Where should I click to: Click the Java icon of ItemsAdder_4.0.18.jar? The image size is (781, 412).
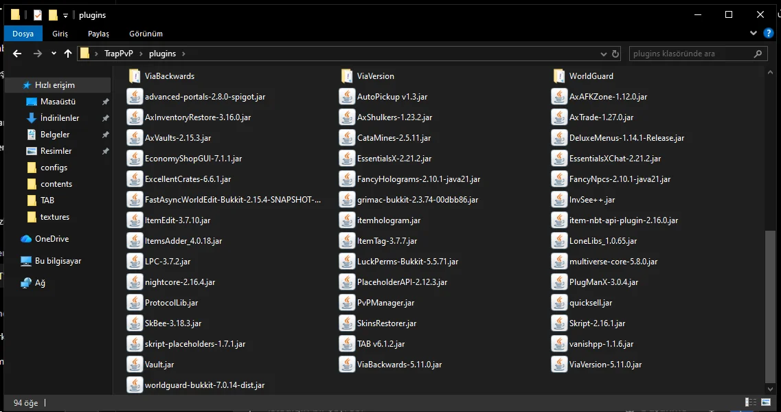click(135, 240)
